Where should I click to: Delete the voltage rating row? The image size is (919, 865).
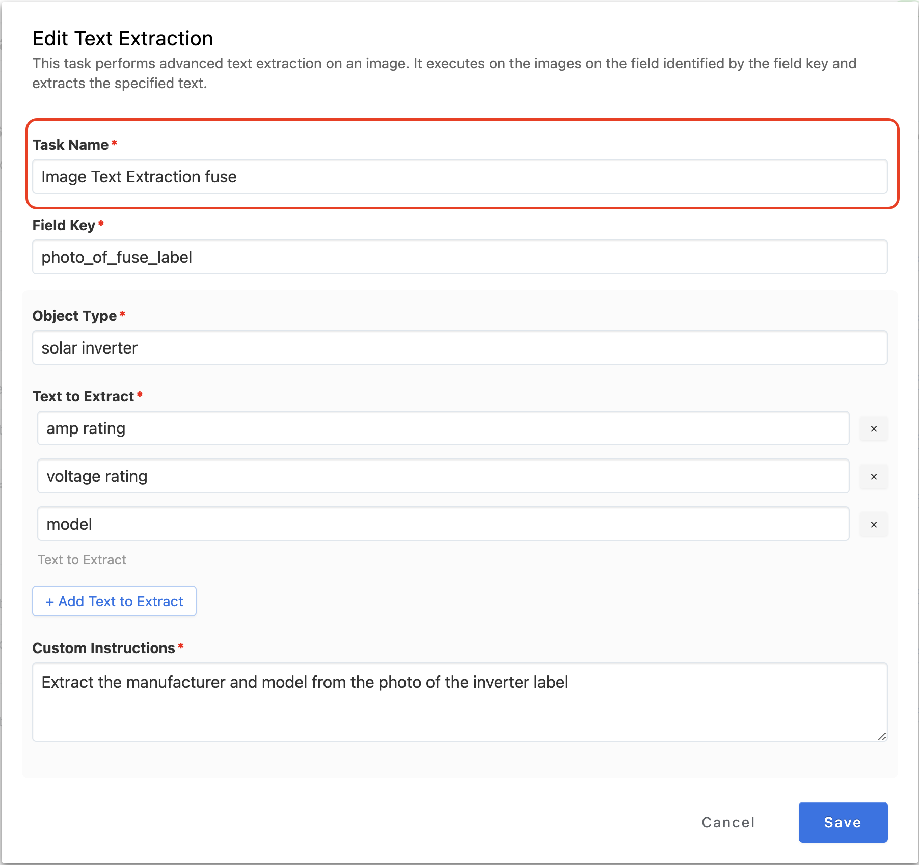pyautogui.click(x=873, y=477)
